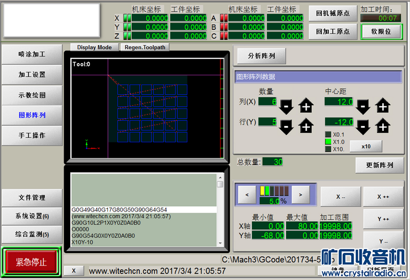The image size is (410, 280).
Task: Click the percentage level bar indicator
Action: [x=274, y=191]
